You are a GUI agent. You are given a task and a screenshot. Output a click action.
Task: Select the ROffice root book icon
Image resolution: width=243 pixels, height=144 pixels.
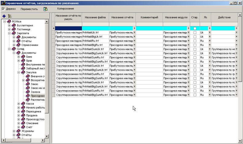click(x=9, y=21)
